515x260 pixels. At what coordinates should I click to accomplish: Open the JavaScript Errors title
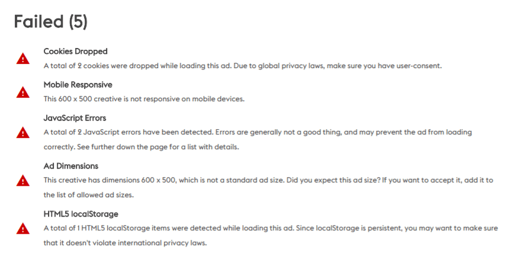click(75, 118)
